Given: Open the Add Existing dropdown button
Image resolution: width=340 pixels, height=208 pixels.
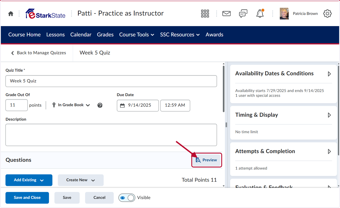Looking at the screenshot, I should (x=29, y=180).
